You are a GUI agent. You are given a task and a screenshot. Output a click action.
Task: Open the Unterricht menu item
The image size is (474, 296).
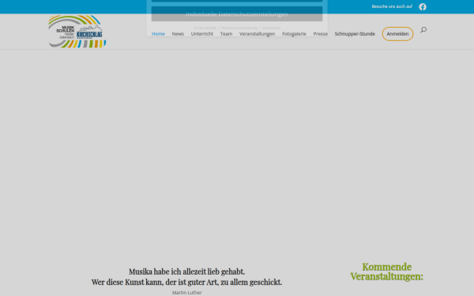pyautogui.click(x=202, y=34)
